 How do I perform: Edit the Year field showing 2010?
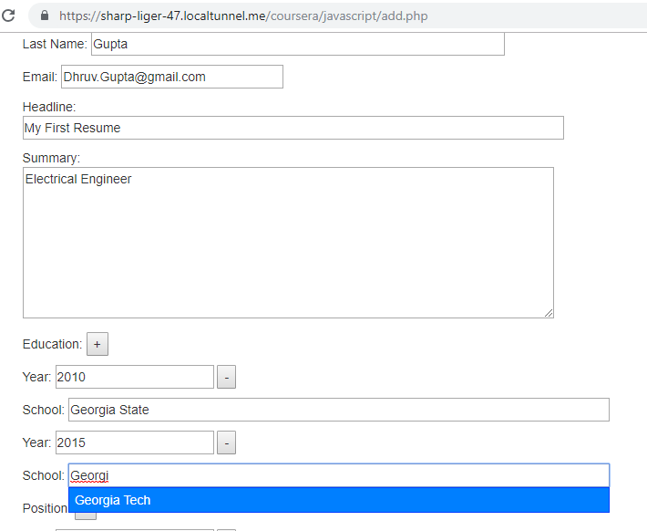(x=135, y=377)
